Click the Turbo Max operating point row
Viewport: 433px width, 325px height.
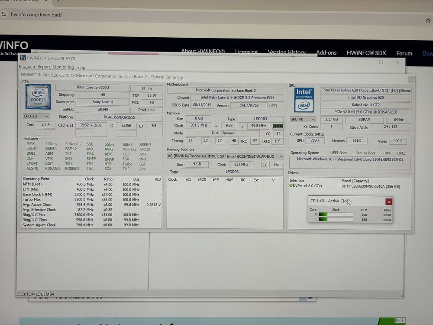[91, 199]
